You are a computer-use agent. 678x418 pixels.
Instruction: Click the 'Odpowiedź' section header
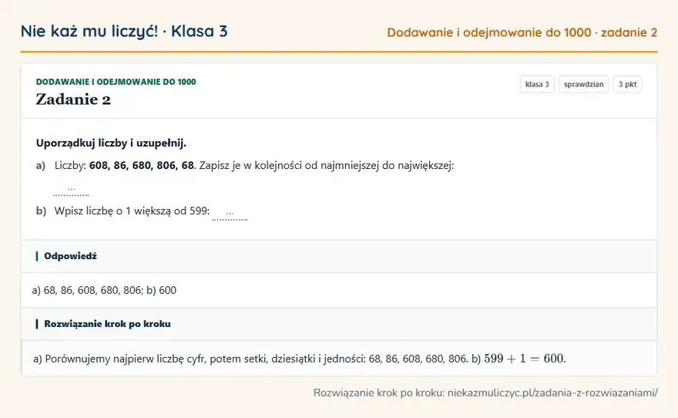[70, 256]
